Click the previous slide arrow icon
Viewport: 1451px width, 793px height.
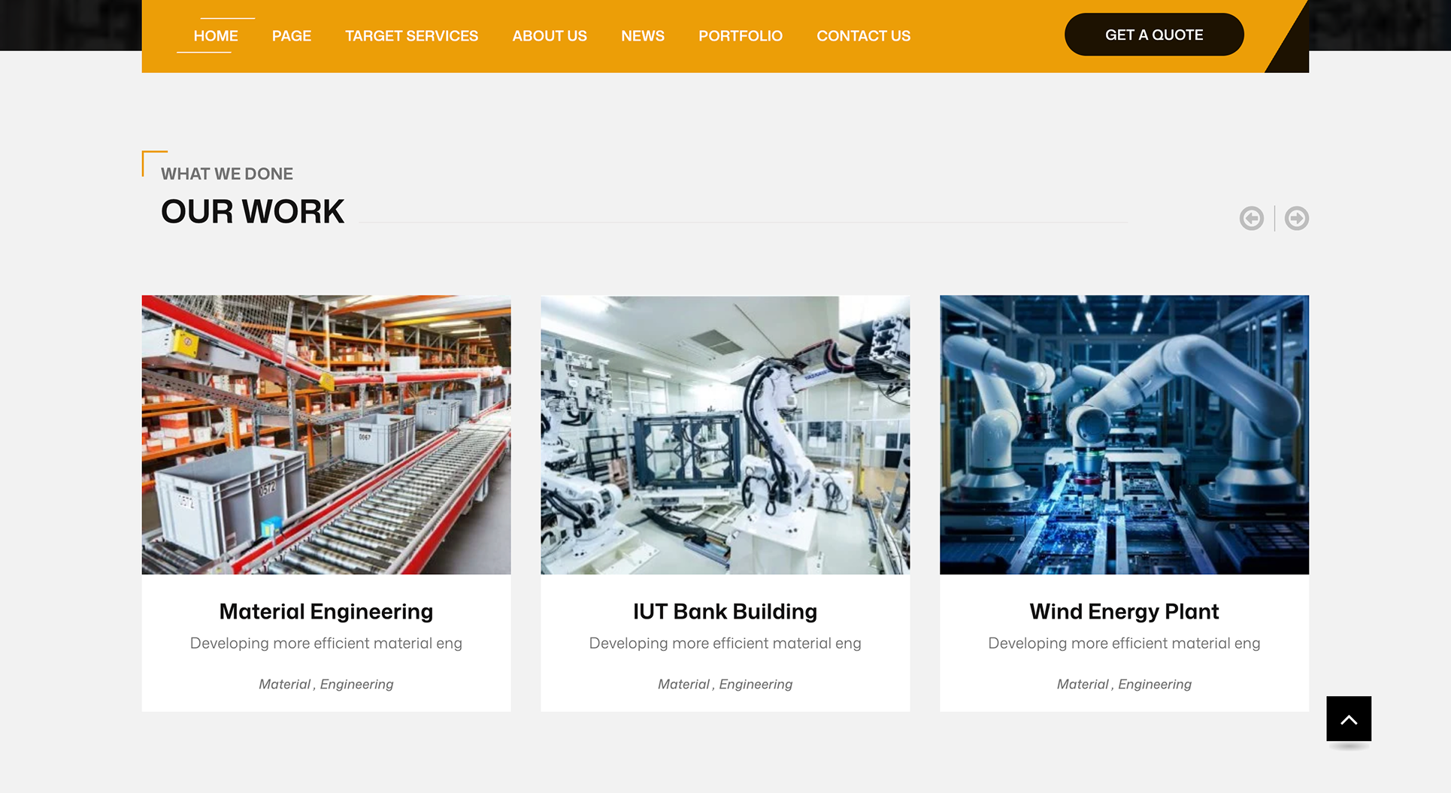(1251, 219)
